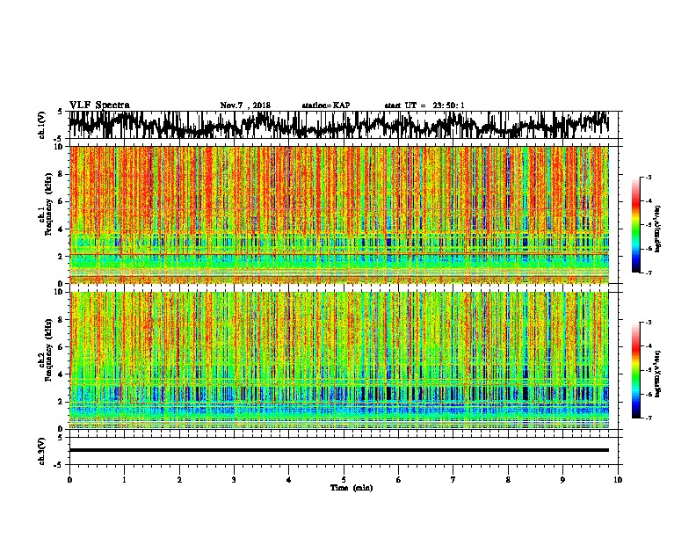Click the "Time (min)" x-axis label

pyautogui.click(x=352, y=488)
